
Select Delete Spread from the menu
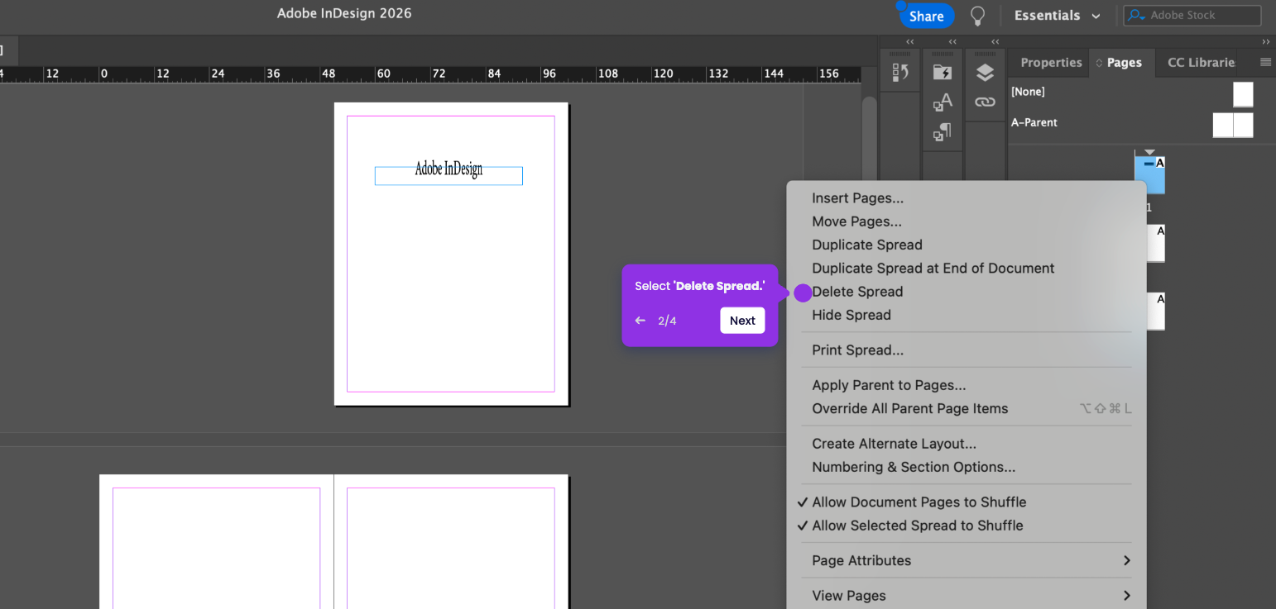point(967,292)
